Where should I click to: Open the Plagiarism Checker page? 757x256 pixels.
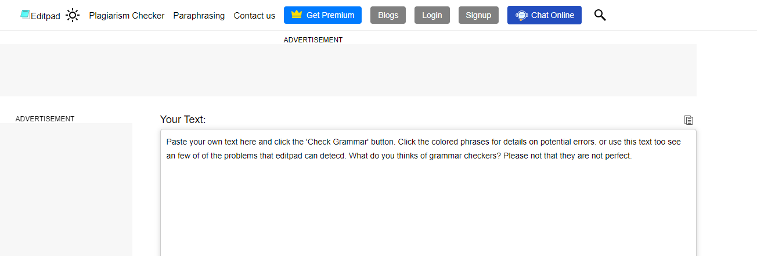pyautogui.click(x=127, y=16)
